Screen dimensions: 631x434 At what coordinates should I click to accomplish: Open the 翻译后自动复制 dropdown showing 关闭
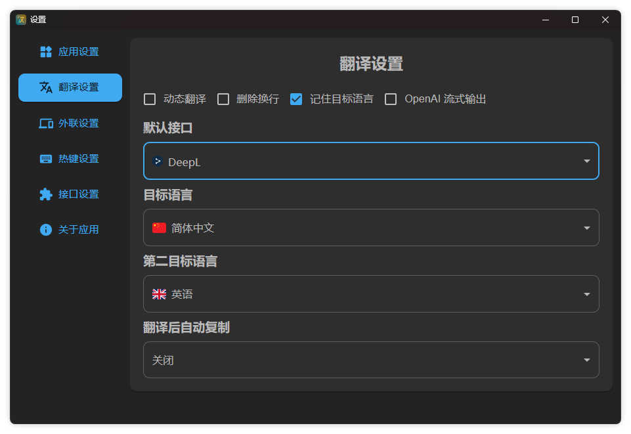[586, 360]
